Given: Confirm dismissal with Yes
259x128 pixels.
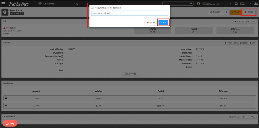Looking at the screenshot, I should point(163,23).
